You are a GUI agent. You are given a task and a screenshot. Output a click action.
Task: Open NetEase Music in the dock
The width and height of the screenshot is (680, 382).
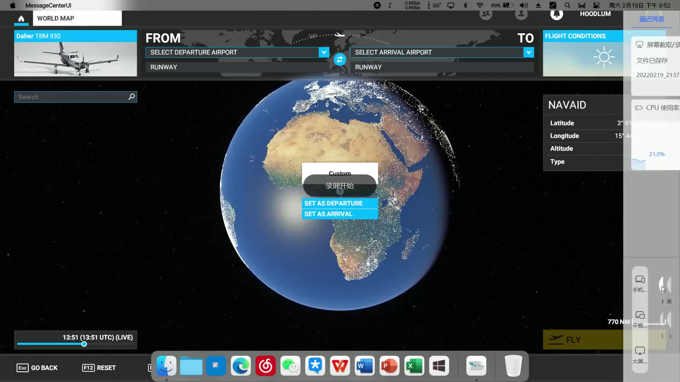[x=266, y=366]
